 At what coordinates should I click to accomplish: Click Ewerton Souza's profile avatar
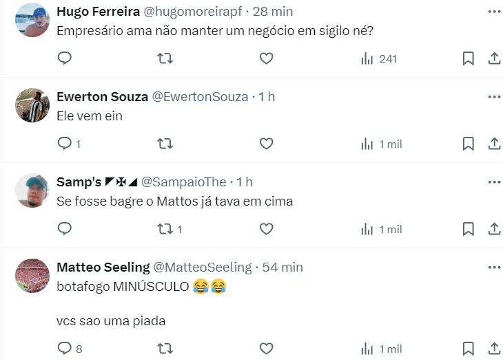(32, 105)
